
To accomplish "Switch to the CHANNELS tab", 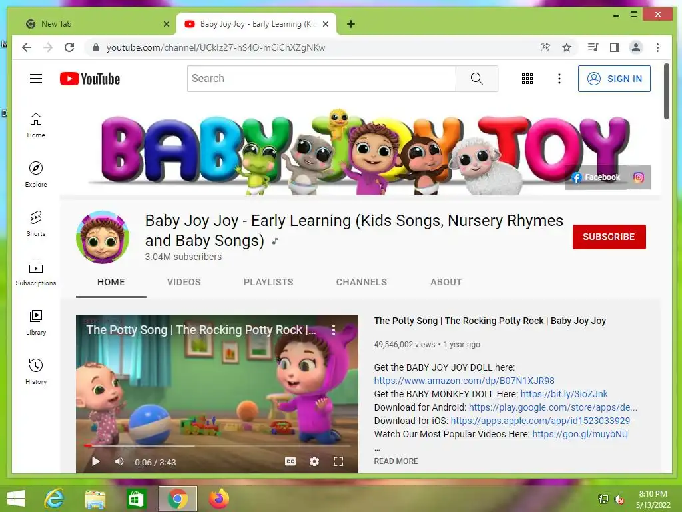I will click(362, 282).
